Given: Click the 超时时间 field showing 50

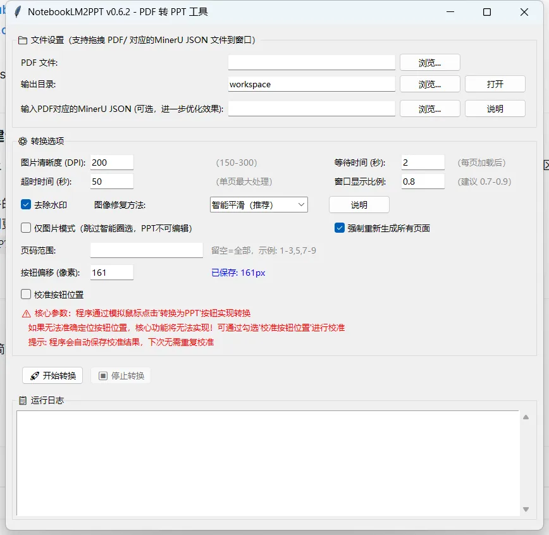Looking at the screenshot, I should tap(112, 181).
